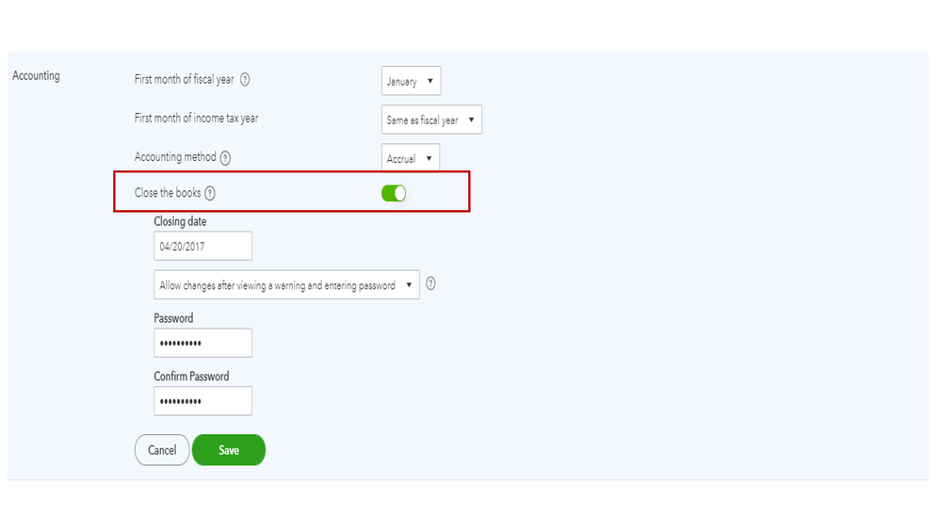Click the Closing date label
The image size is (941, 529).
[180, 221]
